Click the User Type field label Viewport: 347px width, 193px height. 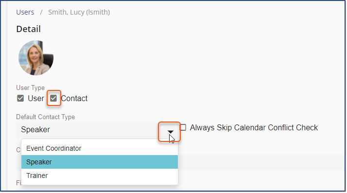coord(30,88)
